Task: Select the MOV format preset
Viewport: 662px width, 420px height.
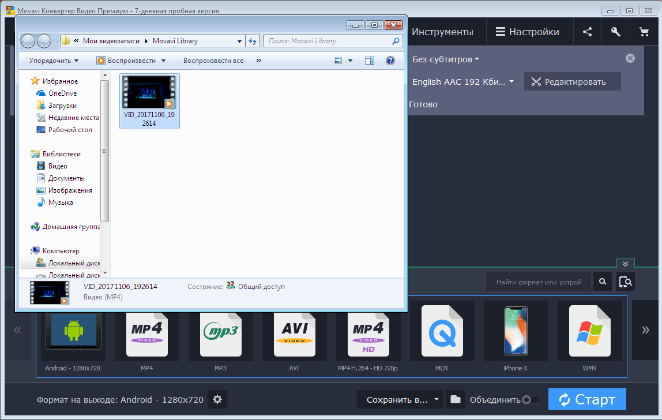Action: [x=442, y=335]
